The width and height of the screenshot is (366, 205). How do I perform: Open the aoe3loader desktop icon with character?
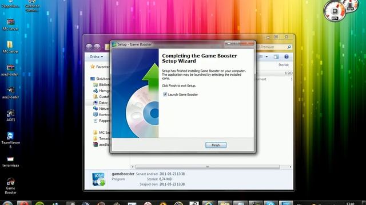(x=10, y=93)
